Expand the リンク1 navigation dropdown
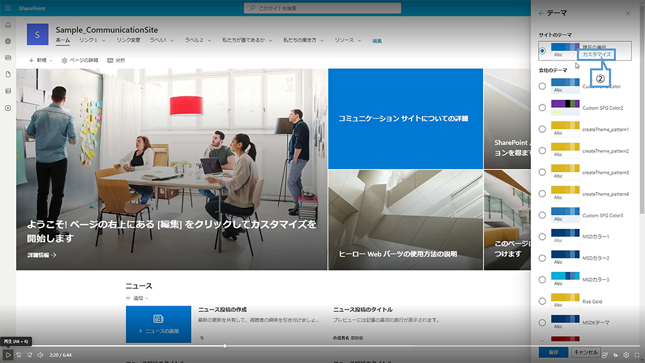This screenshot has height=363, width=645. tap(104, 41)
